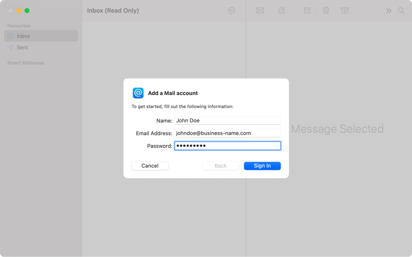Click the Inbox (Read Only) title
Image resolution: width=412 pixels, height=257 pixels.
(113, 10)
